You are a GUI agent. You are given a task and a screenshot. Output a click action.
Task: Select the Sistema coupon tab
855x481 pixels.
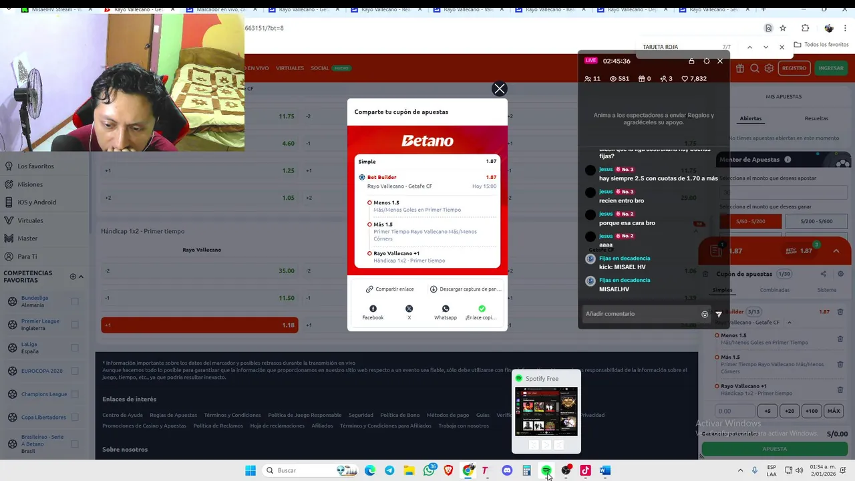[x=826, y=290]
